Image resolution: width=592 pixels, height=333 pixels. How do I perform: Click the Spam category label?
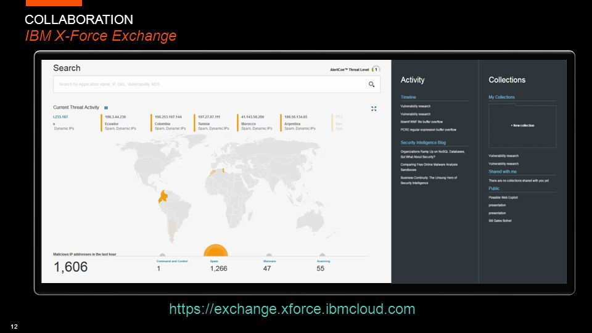[x=214, y=261]
